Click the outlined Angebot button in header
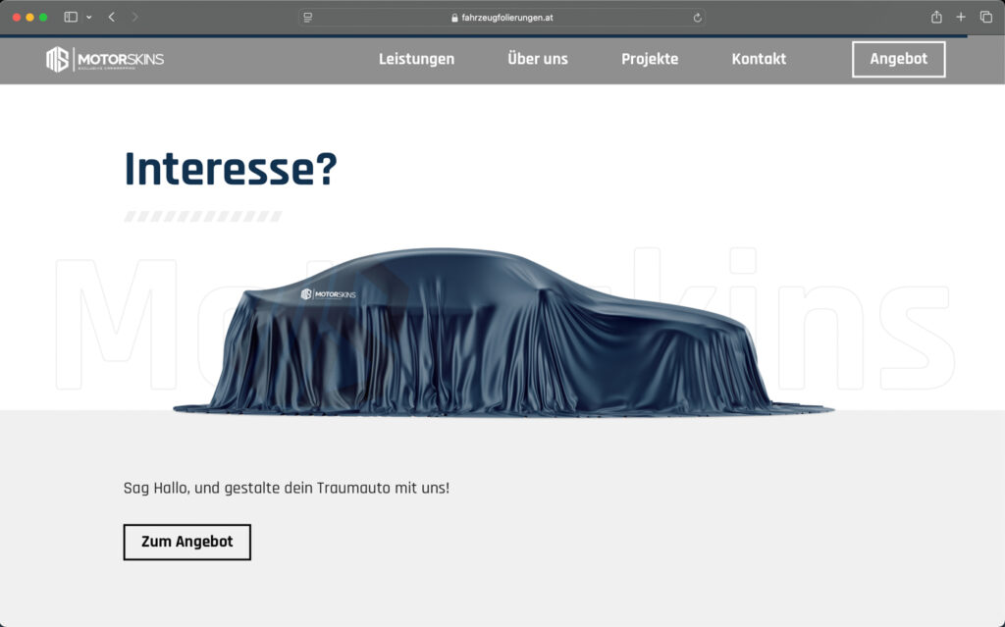Image resolution: width=1005 pixels, height=627 pixels. click(898, 59)
